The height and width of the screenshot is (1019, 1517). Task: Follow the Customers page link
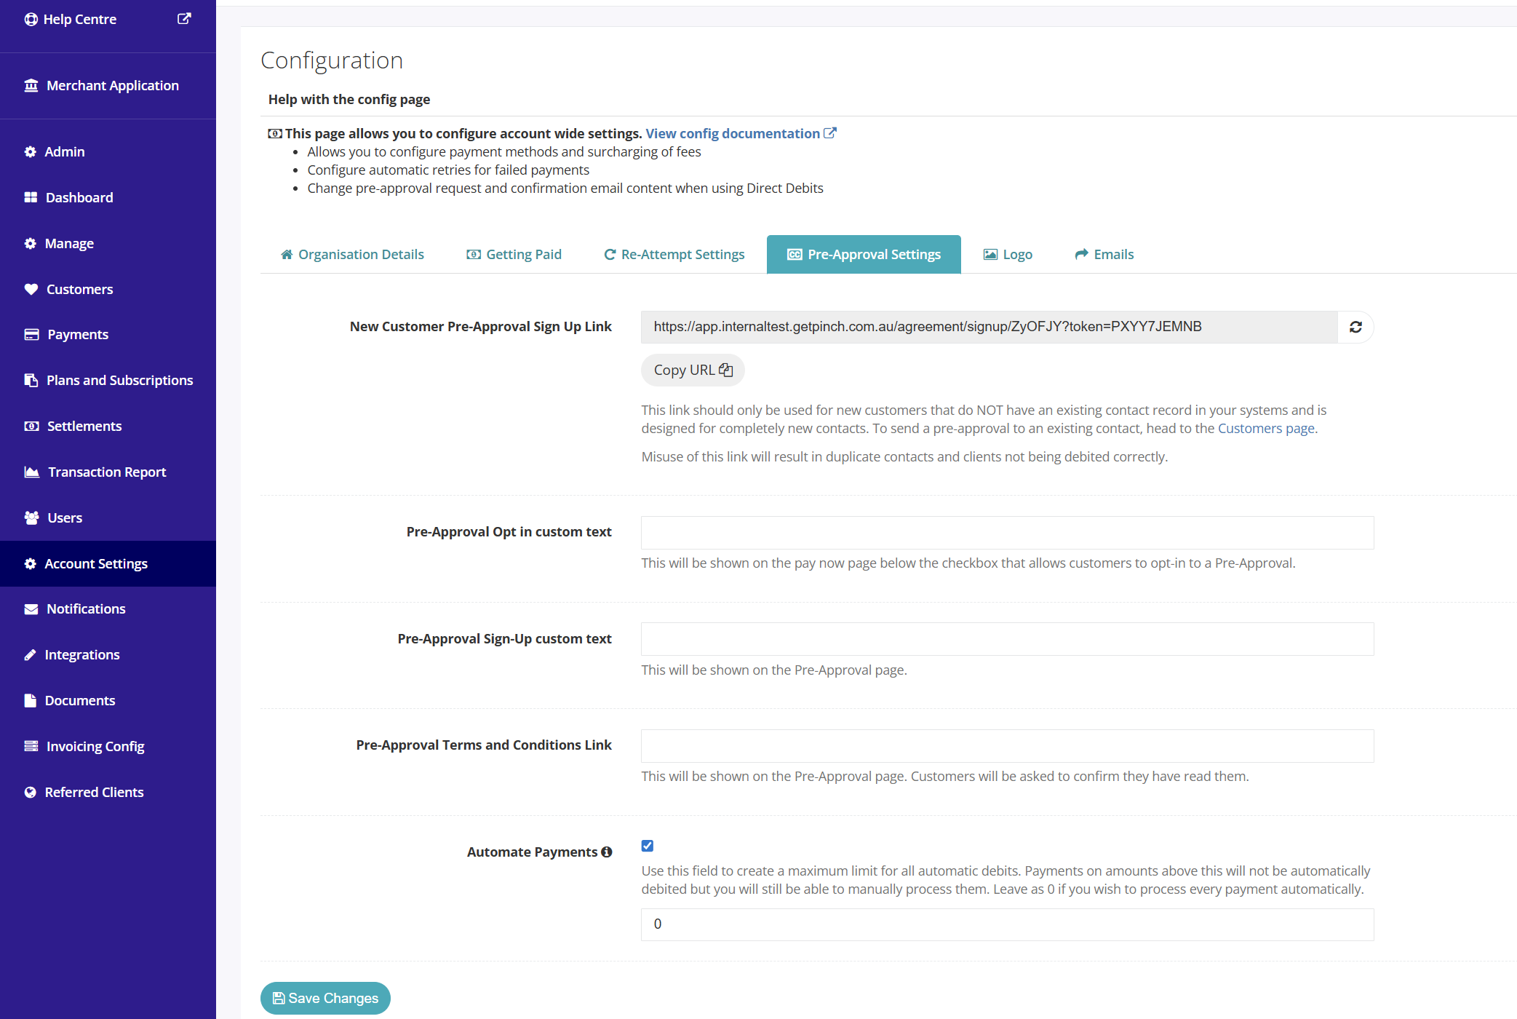pos(1266,429)
